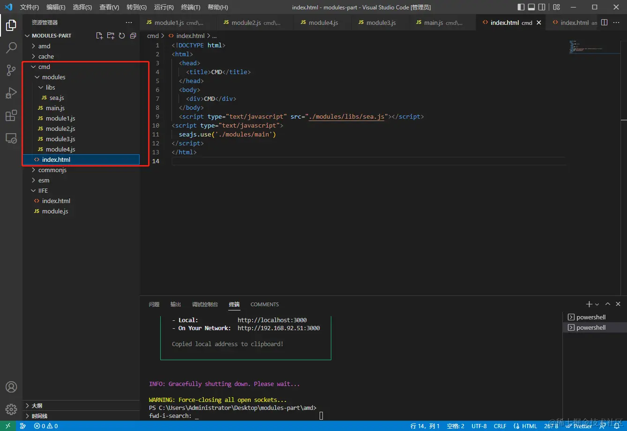Screen dimensions: 627x431
Task: Open sea.js in the explorer tree
Action: pos(81,98)
